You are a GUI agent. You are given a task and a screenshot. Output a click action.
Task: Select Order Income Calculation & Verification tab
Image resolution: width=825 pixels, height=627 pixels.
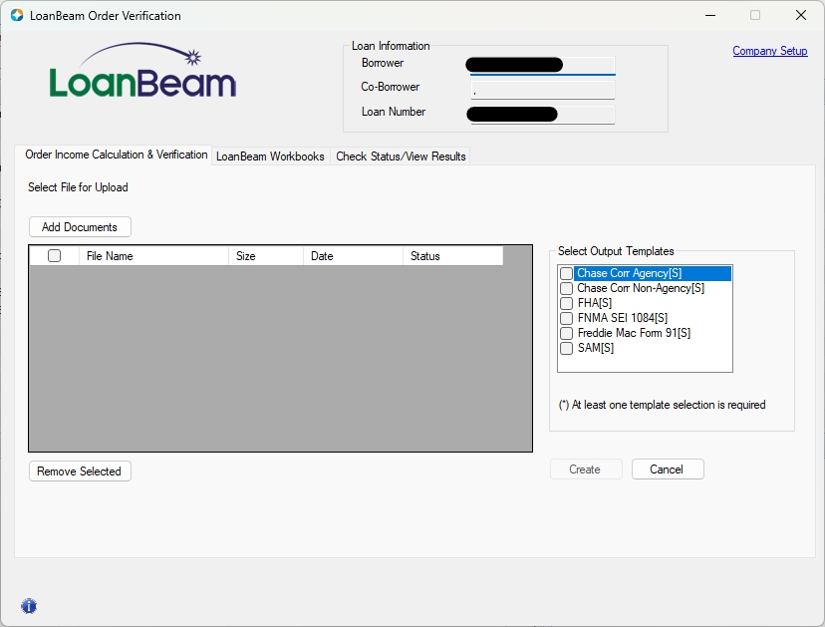(x=116, y=156)
